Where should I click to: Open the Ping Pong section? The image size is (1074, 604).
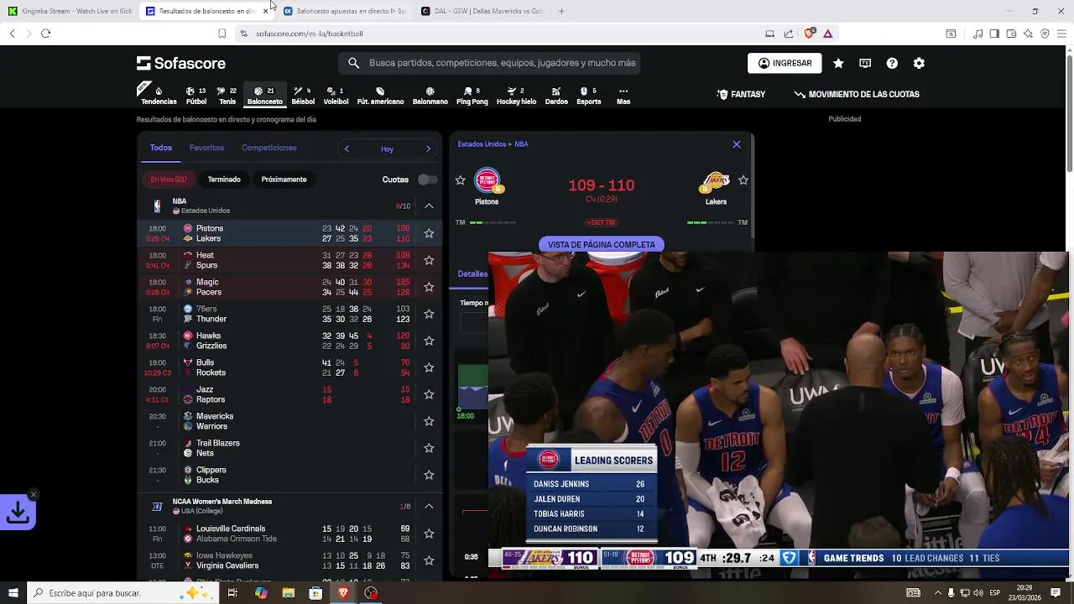[x=472, y=95]
